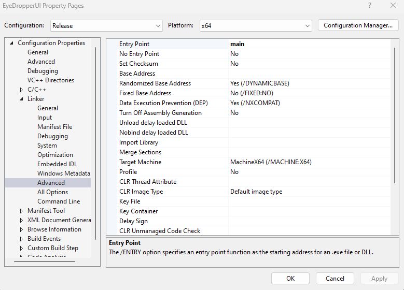Expand the C/C++ tree node
Viewport: 404px width, 290px height.
pyautogui.click(x=21, y=90)
